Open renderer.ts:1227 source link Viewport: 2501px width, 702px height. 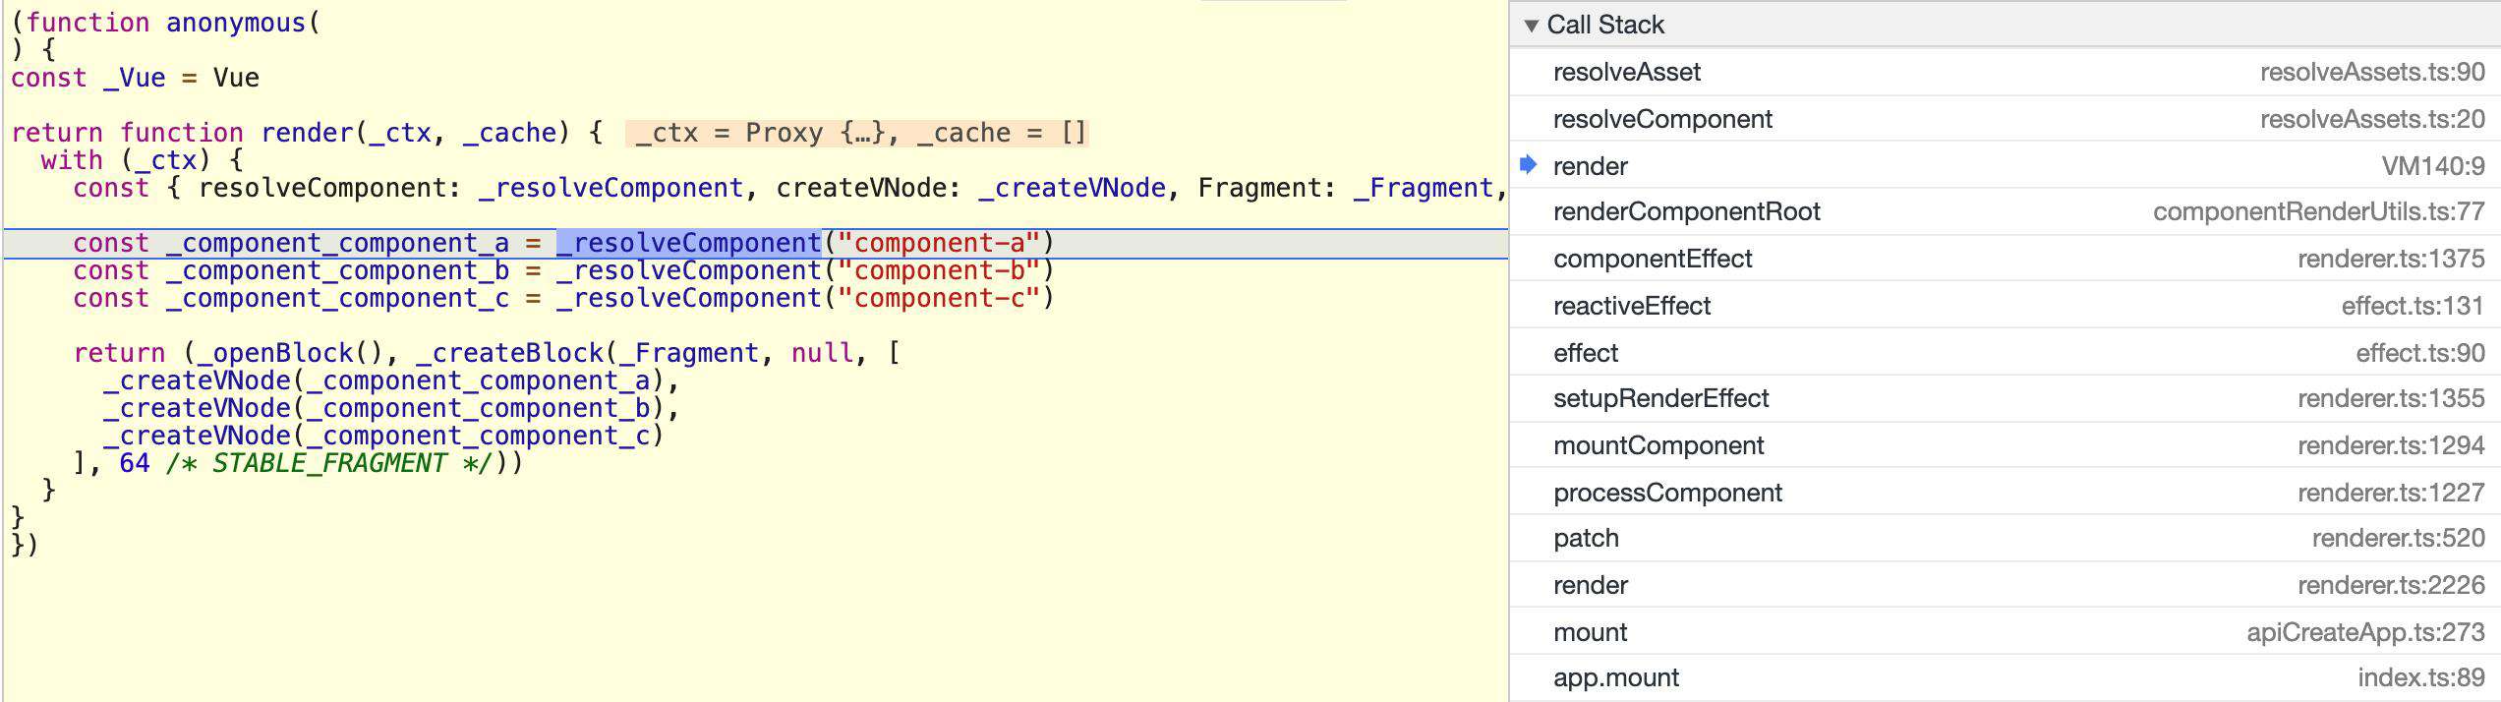pyautogui.click(x=2391, y=493)
